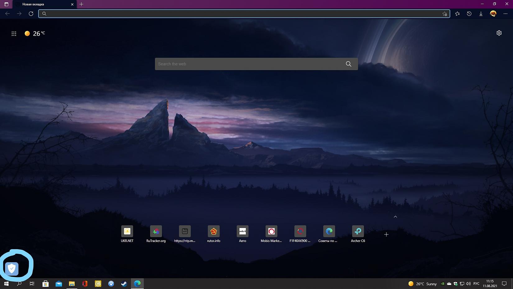Add a new quick link site
Image resolution: width=513 pixels, height=289 pixels.
386,235
